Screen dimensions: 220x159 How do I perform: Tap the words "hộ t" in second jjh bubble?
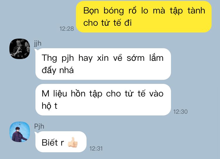[50, 106]
